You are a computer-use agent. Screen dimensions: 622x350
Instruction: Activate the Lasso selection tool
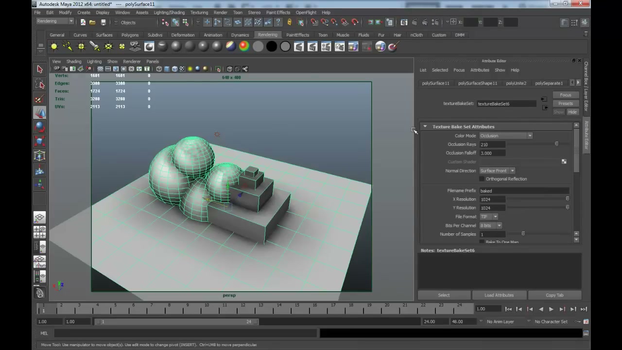pyautogui.click(x=40, y=84)
